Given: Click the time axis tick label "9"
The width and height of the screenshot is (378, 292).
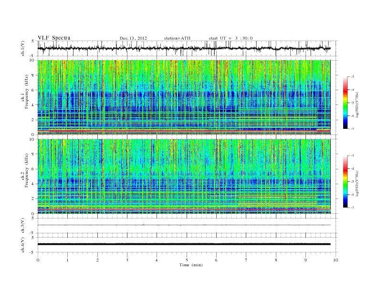Looking at the screenshot, I should point(305,260).
